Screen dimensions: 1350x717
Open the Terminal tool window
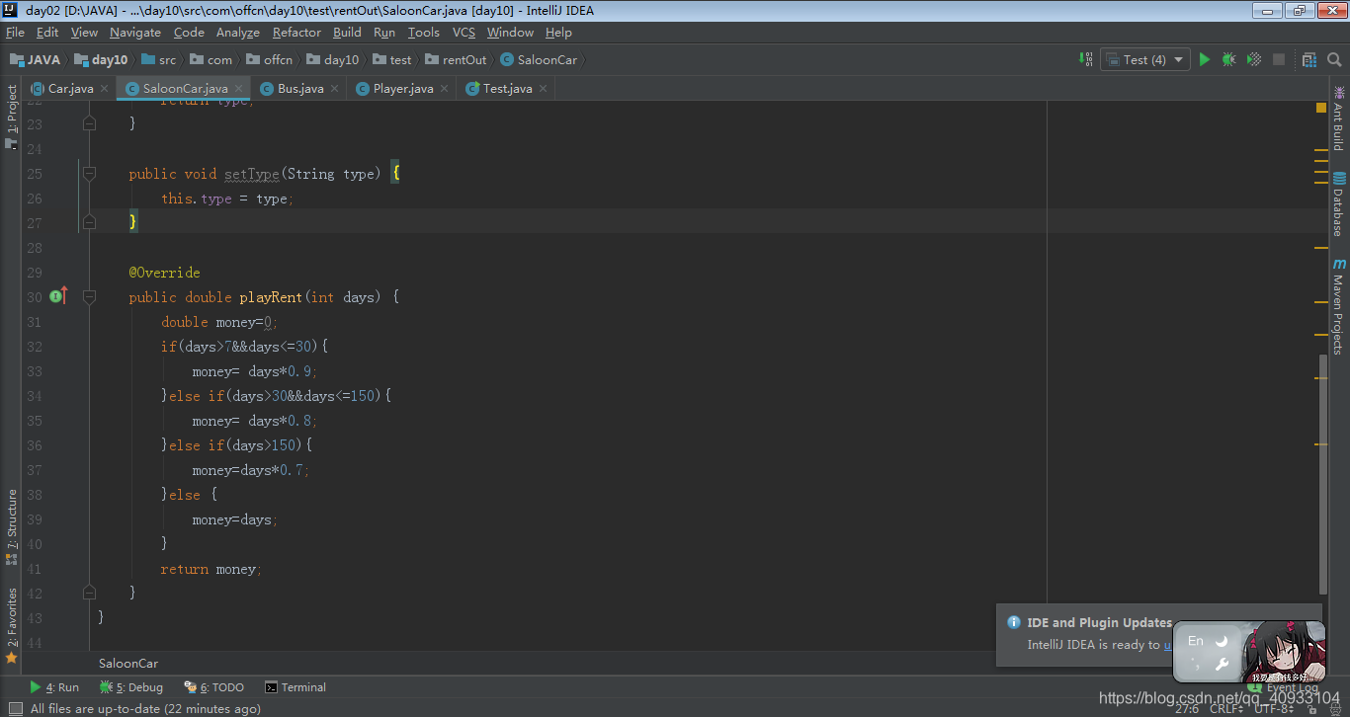[x=295, y=687]
